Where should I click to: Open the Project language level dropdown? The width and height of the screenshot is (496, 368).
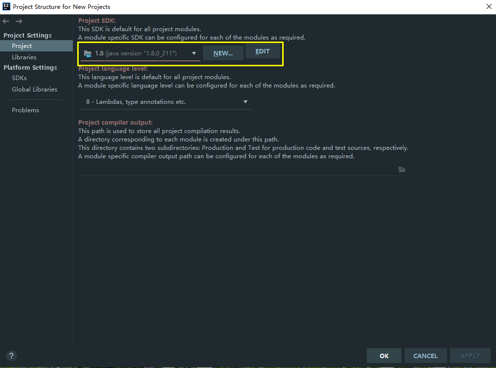[166, 102]
